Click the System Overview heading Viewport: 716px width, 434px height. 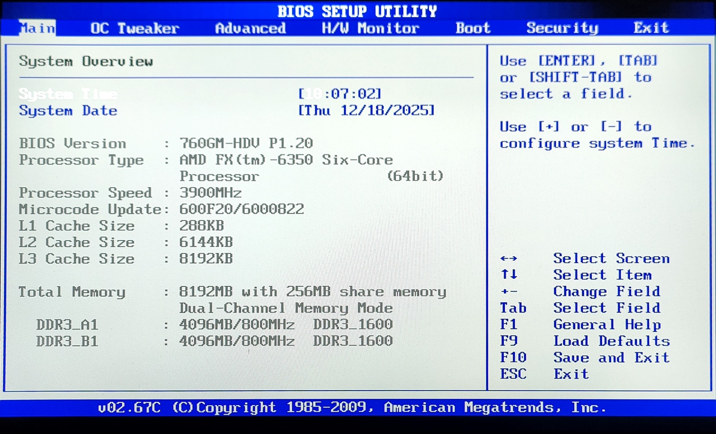pyautogui.click(x=86, y=61)
